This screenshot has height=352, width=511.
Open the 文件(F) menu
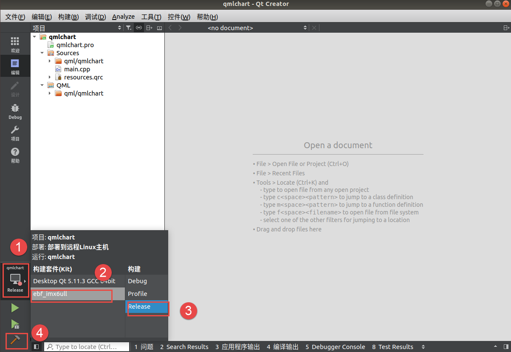(x=15, y=17)
